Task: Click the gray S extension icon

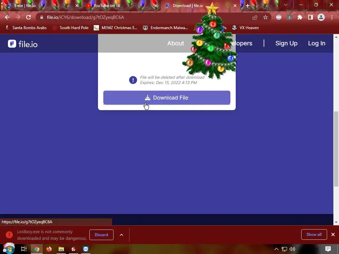Action: [289, 18]
